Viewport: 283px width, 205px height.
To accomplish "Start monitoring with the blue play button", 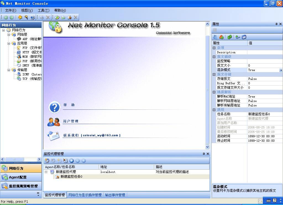I will coord(72,161).
